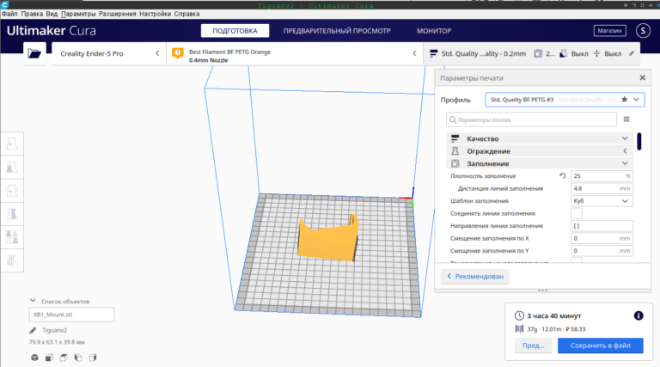Click the pencil icon in print settings bar
The image size is (660, 367).
click(x=632, y=53)
